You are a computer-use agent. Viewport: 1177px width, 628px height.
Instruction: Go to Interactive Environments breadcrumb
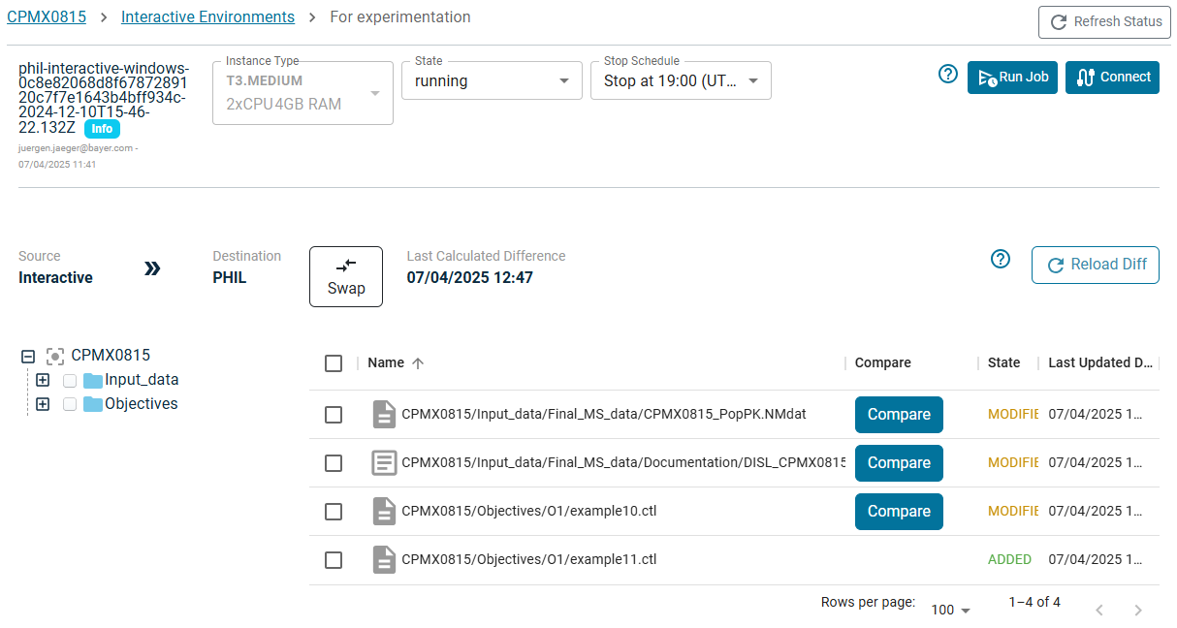(207, 17)
